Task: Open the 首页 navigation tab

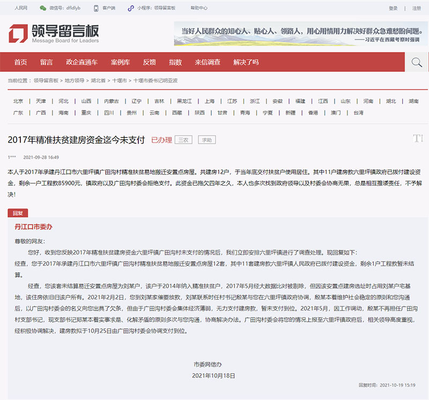Action: click(x=21, y=62)
